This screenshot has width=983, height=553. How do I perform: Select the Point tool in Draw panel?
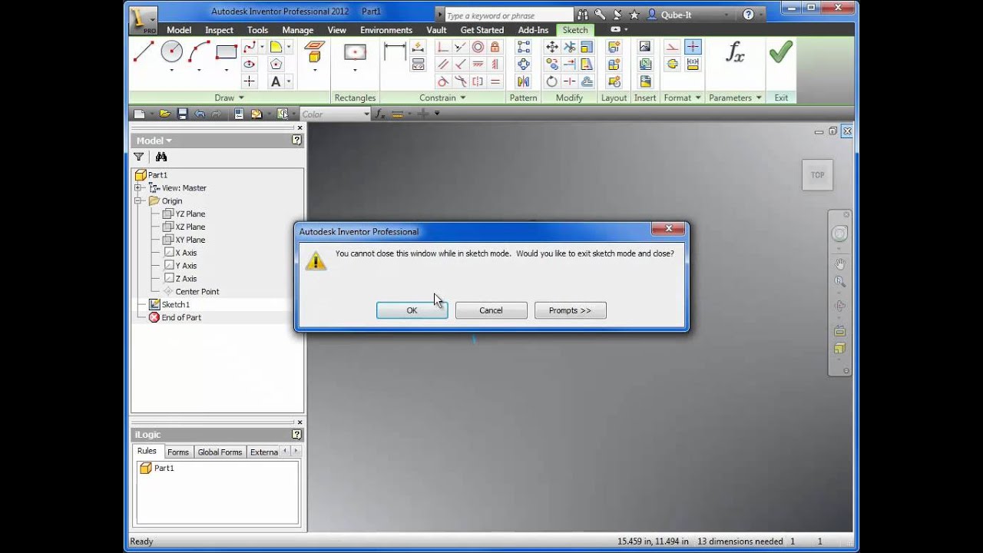(x=249, y=81)
